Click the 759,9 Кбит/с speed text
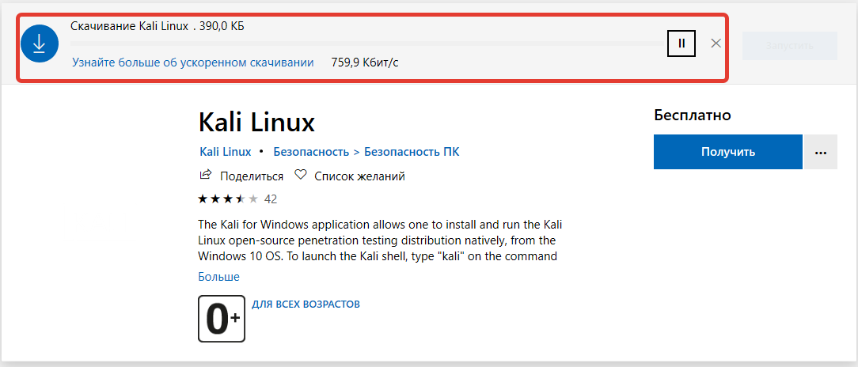The width and height of the screenshot is (858, 367). tap(365, 62)
